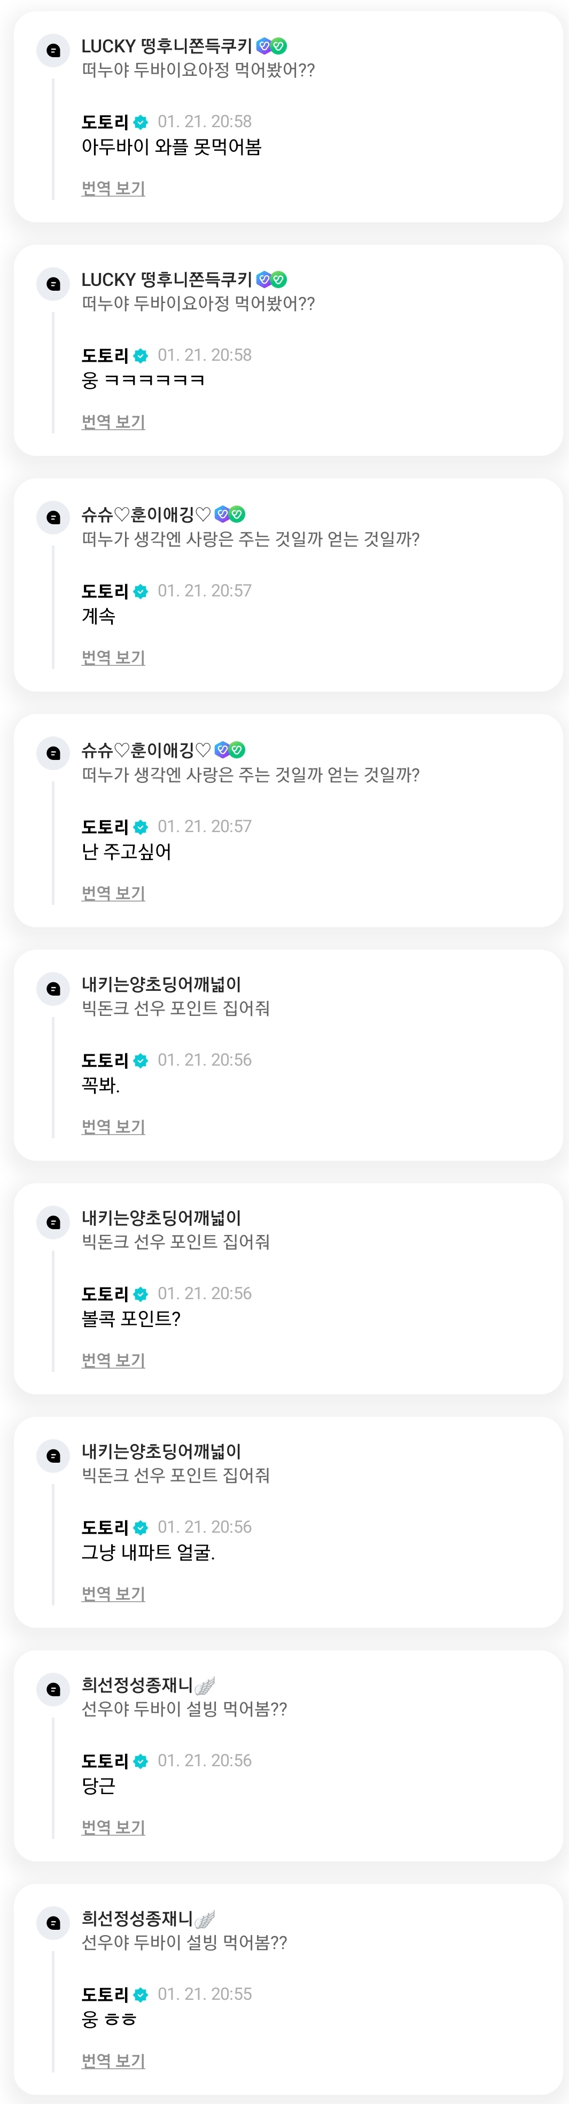Click fan badges on comment above "계속" reply

(x=229, y=515)
